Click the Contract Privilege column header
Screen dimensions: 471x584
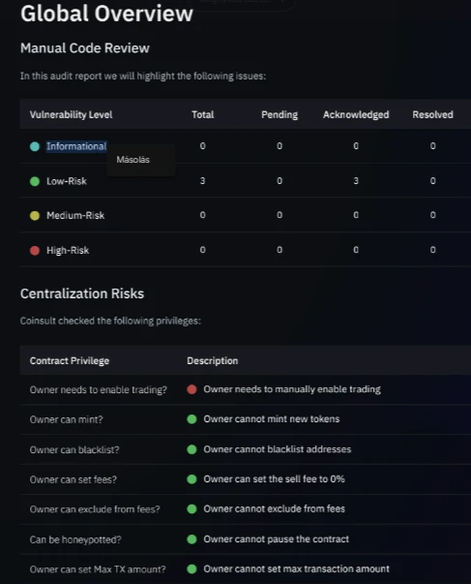[70, 361]
